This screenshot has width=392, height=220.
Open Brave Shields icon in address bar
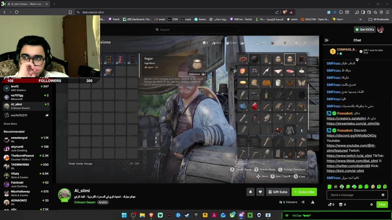pos(285,12)
